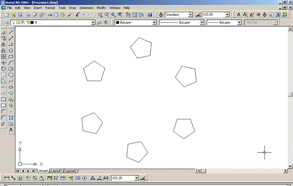Viewport: 293px width, 186px height.
Task: Open the linetype control ByLayer dropdown
Action: pos(201,23)
